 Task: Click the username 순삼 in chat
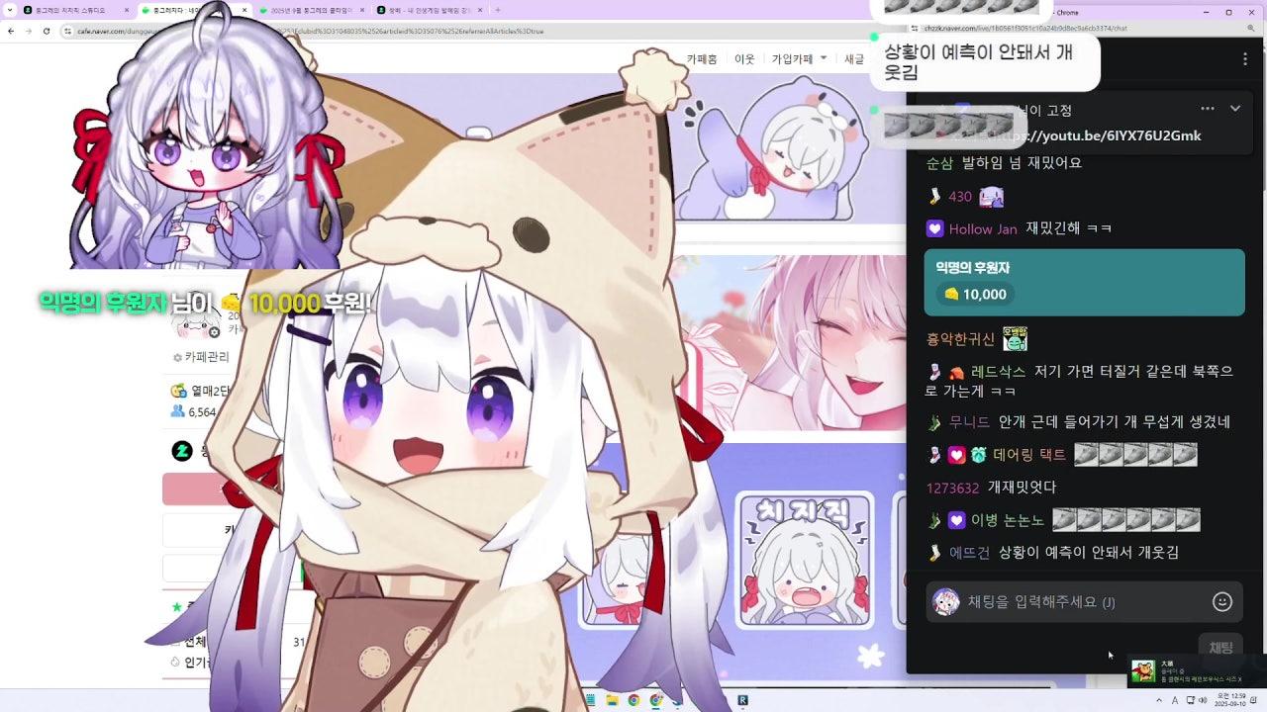[x=939, y=162]
